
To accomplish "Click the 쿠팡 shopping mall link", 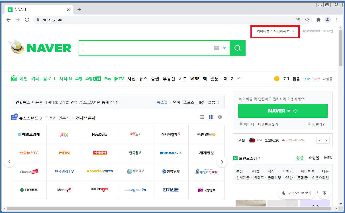I will pyautogui.click(x=240, y=171).
